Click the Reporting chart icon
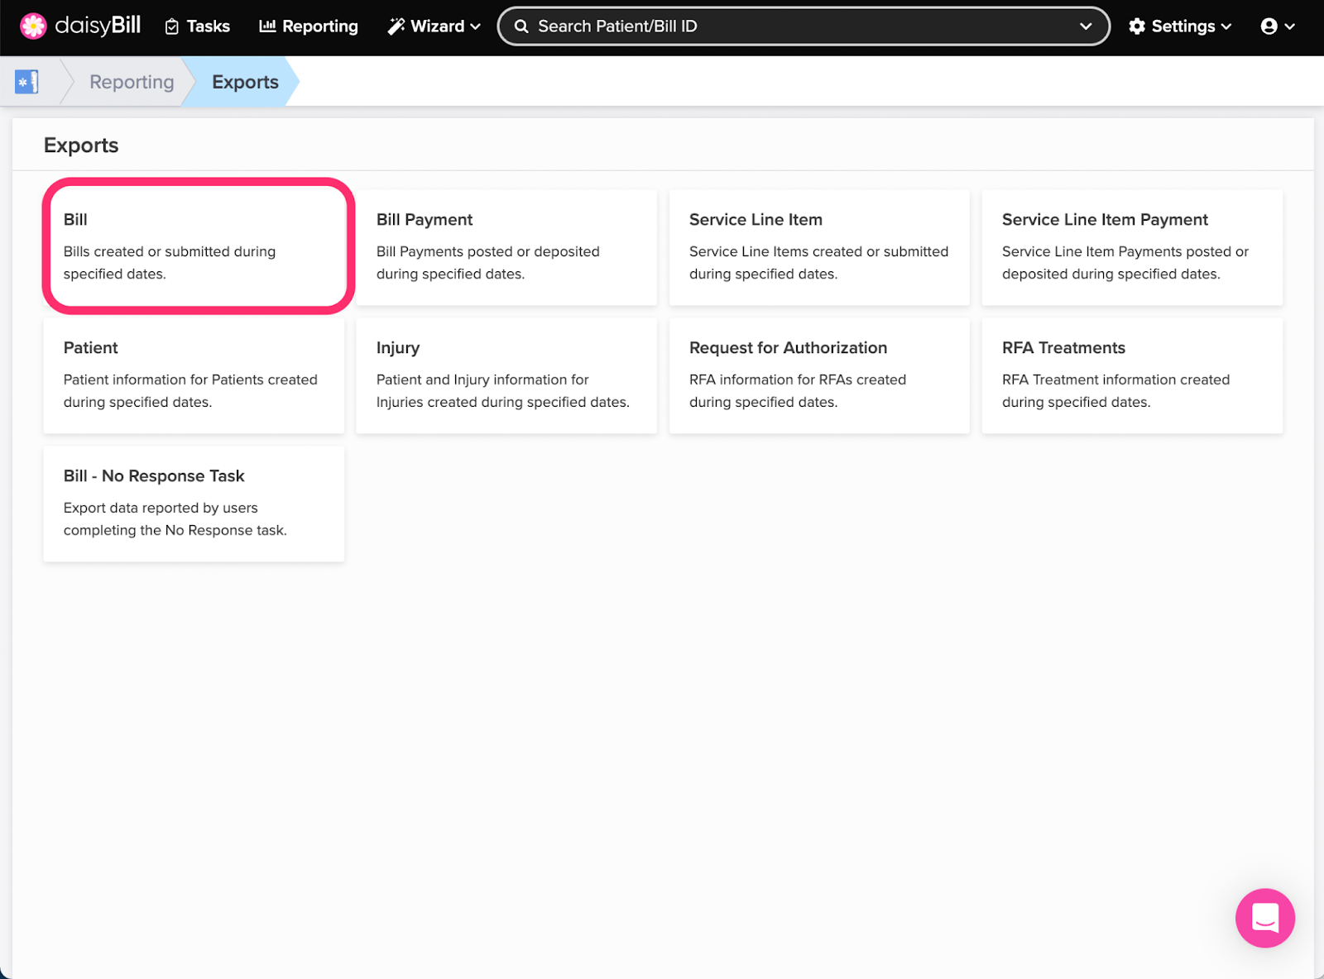Screen dimensions: 1324x979 267,26
